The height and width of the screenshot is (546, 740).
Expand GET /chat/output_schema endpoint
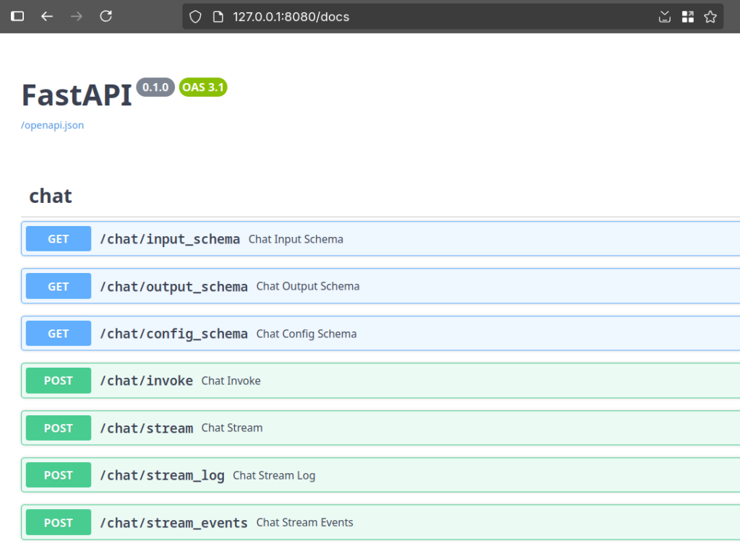(380, 286)
